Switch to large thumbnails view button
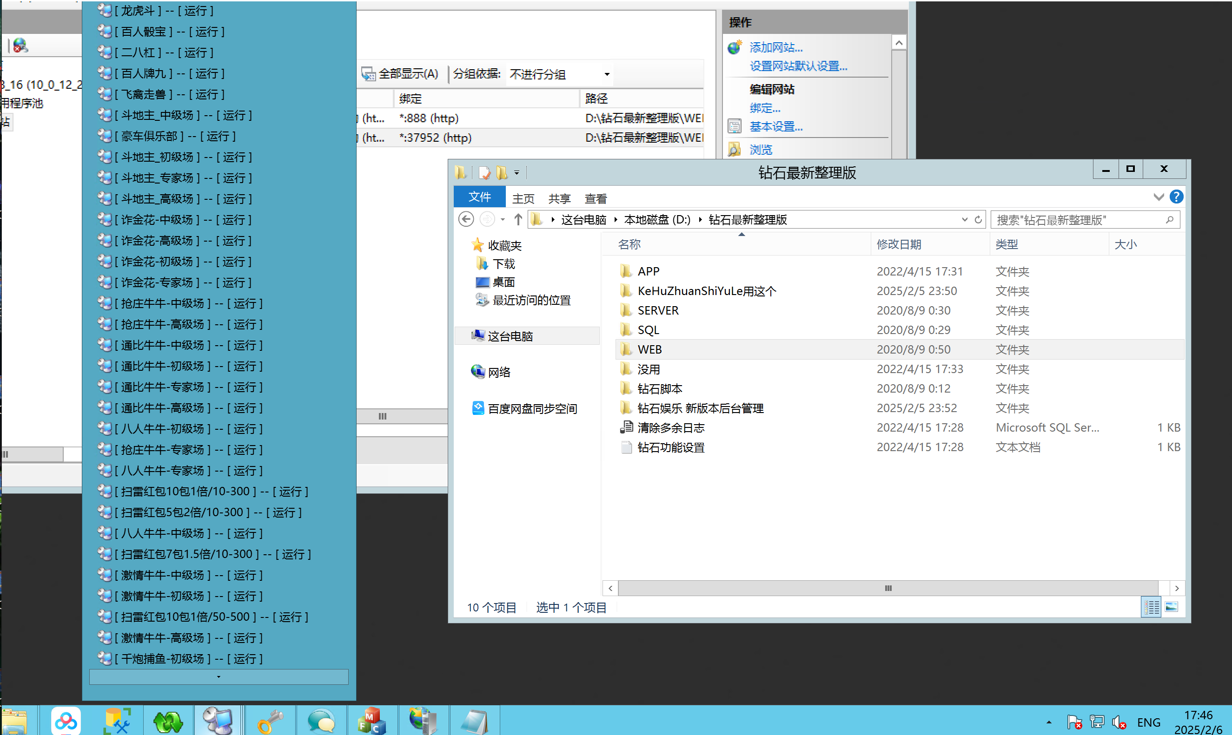 click(x=1171, y=607)
